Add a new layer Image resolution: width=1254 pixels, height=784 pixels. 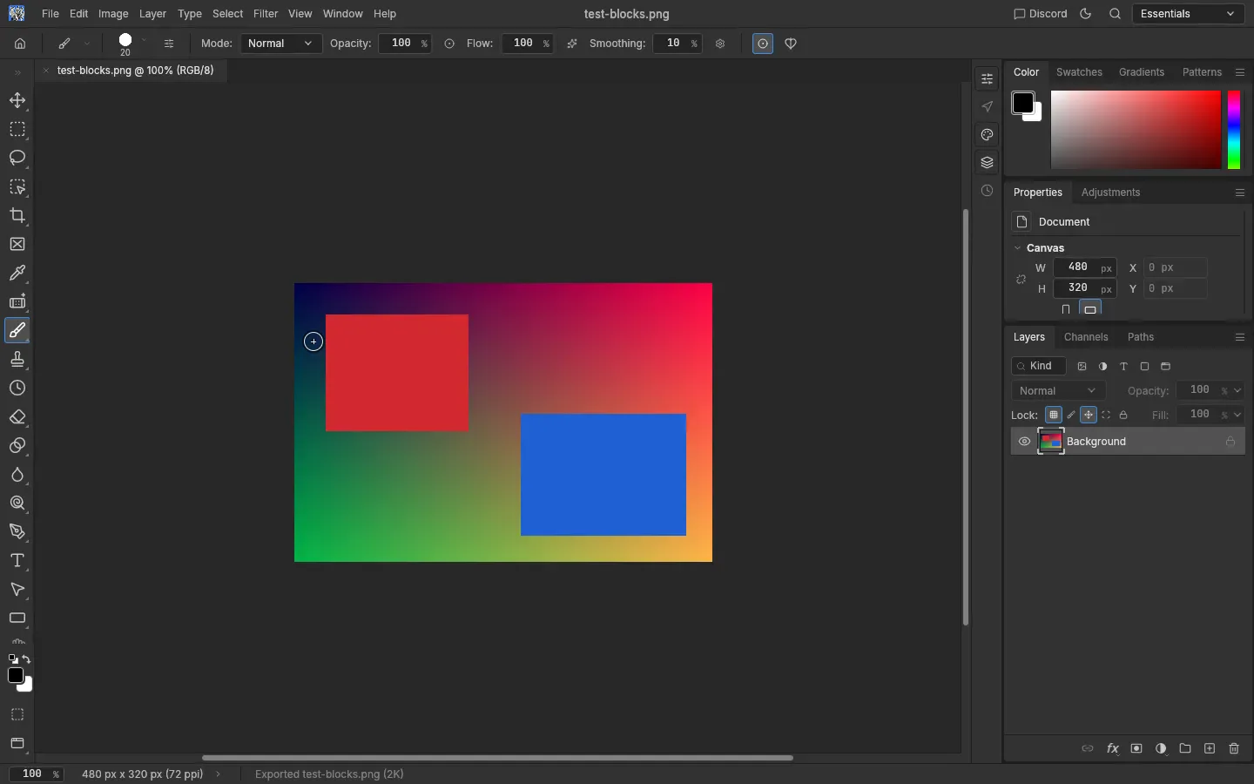(1210, 748)
